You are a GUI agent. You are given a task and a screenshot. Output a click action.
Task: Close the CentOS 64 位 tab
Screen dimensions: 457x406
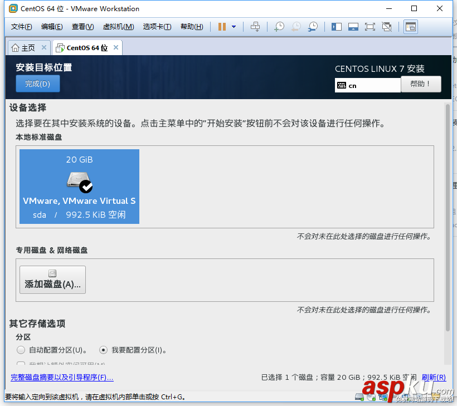click(116, 47)
